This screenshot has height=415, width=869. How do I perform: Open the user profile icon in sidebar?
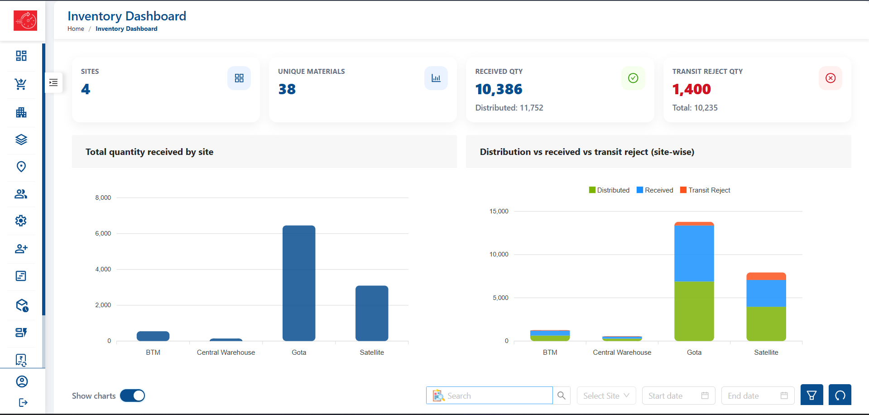(x=22, y=381)
